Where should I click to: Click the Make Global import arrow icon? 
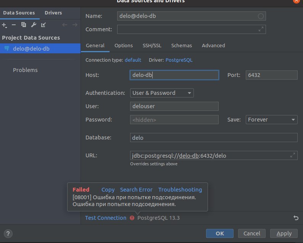coord(43,25)
